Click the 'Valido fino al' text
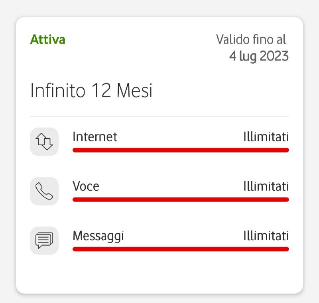The image size is (319, 303). point(251,39)
